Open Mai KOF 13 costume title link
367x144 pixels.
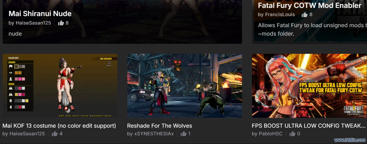[59, 126]
